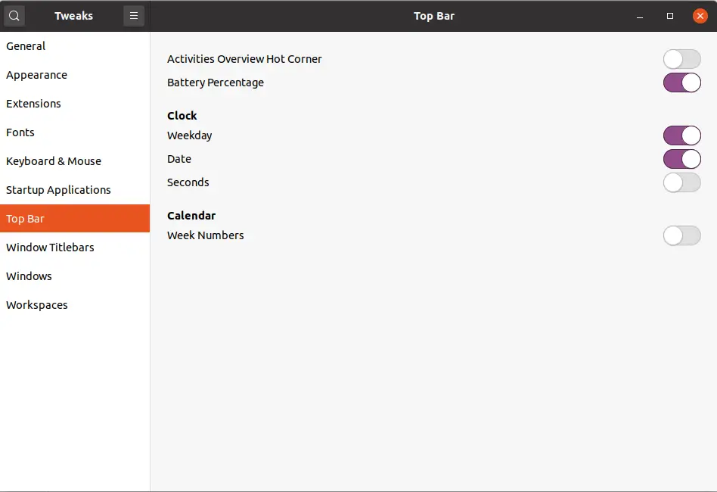Open Window Titlebars section
Viewport: 717px width, 492px height.
(75, 248)
